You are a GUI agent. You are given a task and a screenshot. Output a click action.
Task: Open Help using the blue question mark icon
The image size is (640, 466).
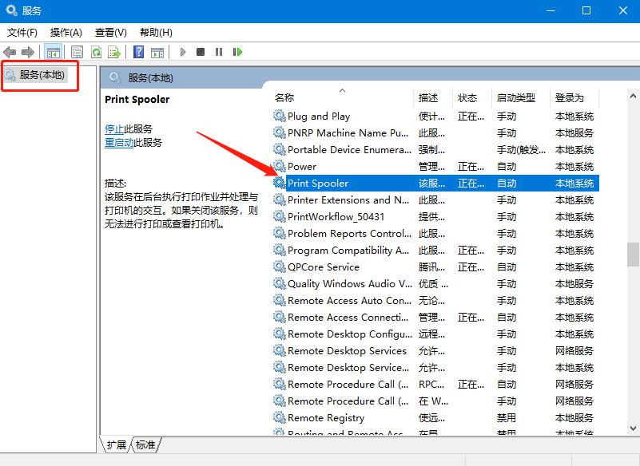[137, 51]
